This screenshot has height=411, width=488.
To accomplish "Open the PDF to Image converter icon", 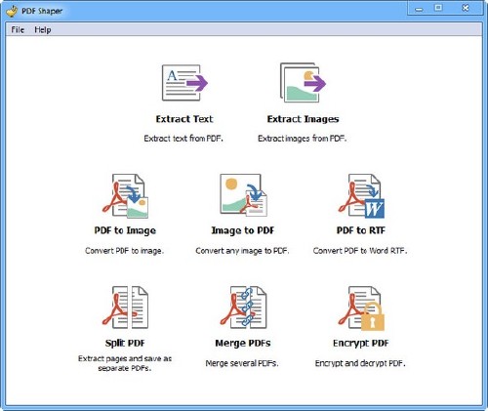I will (125, 196).
